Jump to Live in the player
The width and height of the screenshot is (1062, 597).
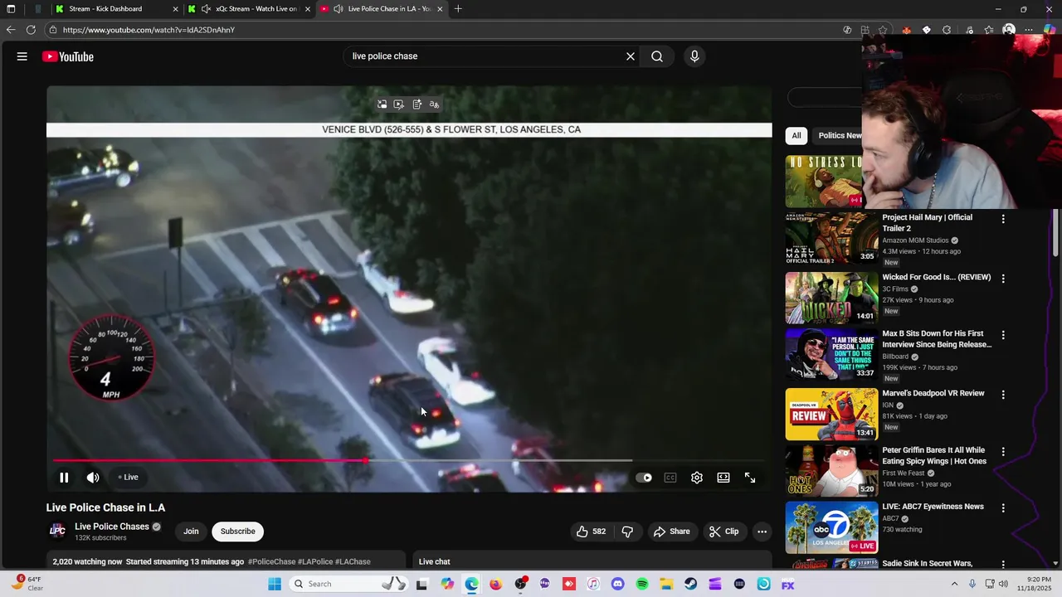pos(129,478)
